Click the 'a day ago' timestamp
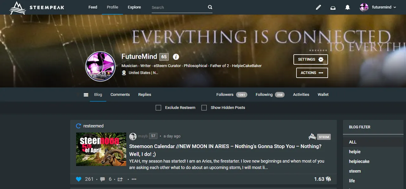Screen dimensions: 406x189 click(172, 136)
